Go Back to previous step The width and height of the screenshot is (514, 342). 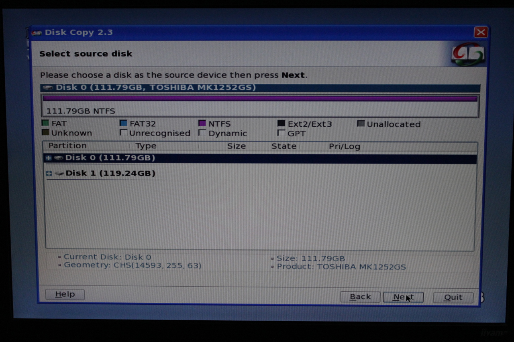(x=360, y=297)
